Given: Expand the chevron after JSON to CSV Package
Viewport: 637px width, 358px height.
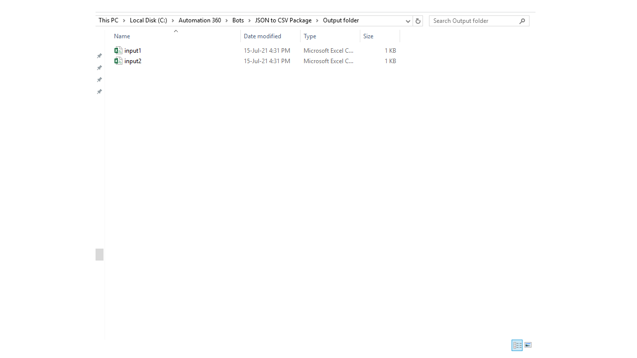Looking at the screenshot, I should point(317,20).
